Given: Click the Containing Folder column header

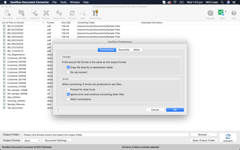Looking at the screenshot, I should [107, 23].
